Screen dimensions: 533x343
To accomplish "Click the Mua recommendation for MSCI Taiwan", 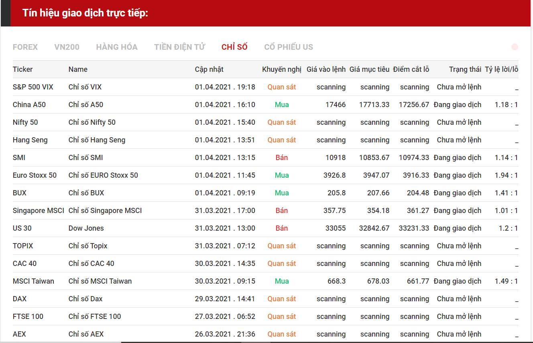I will (282, 281).
